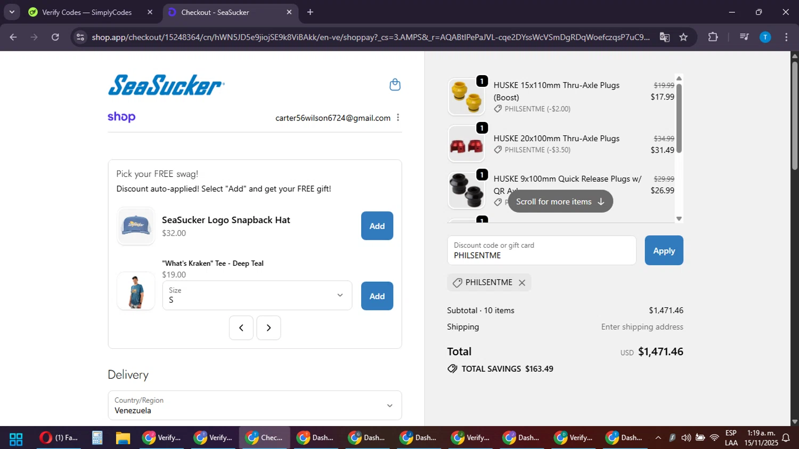799x449 pixels.
Task: Switch to Verify Codes — SimplyCodes tab
Action: [87, 12]
